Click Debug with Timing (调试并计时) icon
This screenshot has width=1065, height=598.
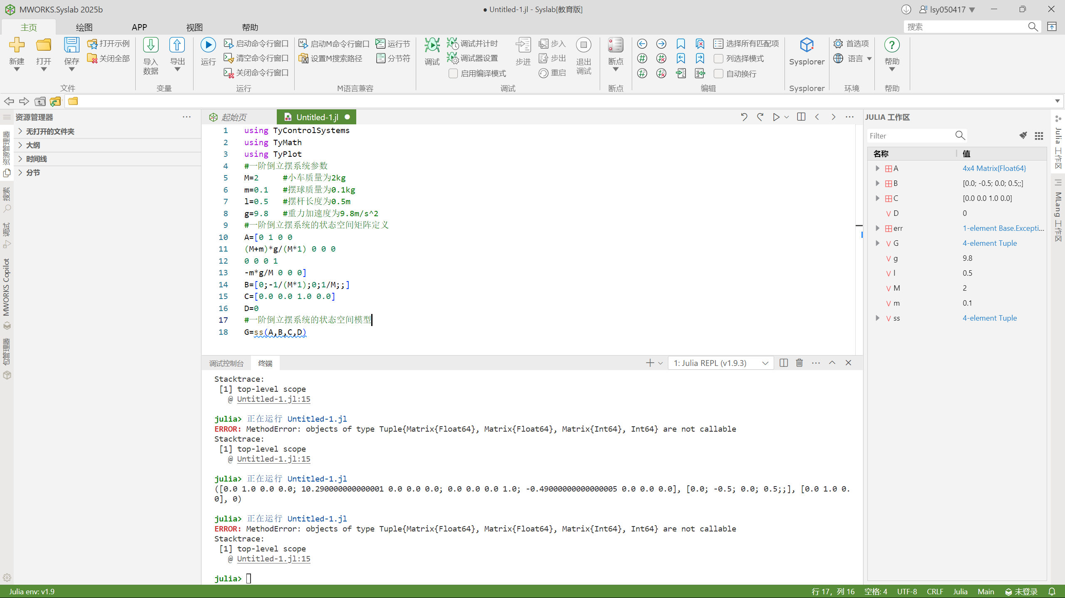452,43
